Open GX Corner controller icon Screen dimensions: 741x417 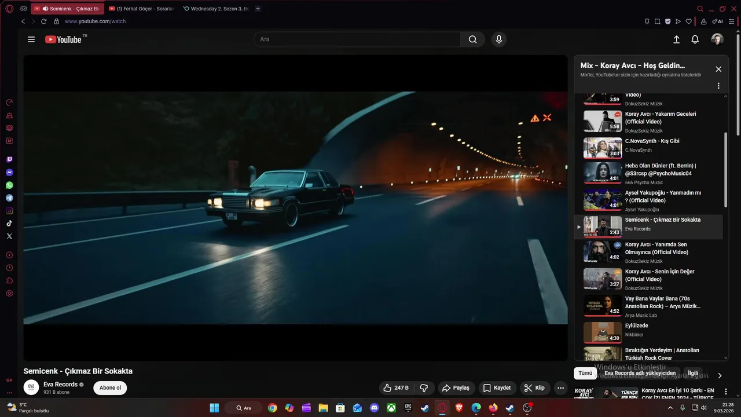point(23,9)
